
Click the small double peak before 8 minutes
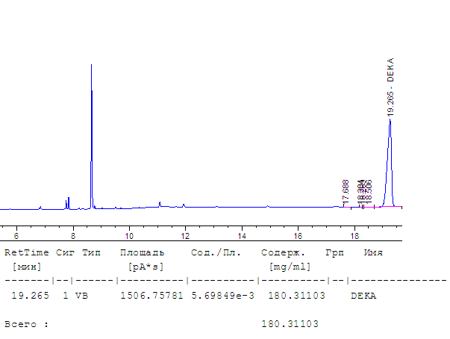[68, 202]
